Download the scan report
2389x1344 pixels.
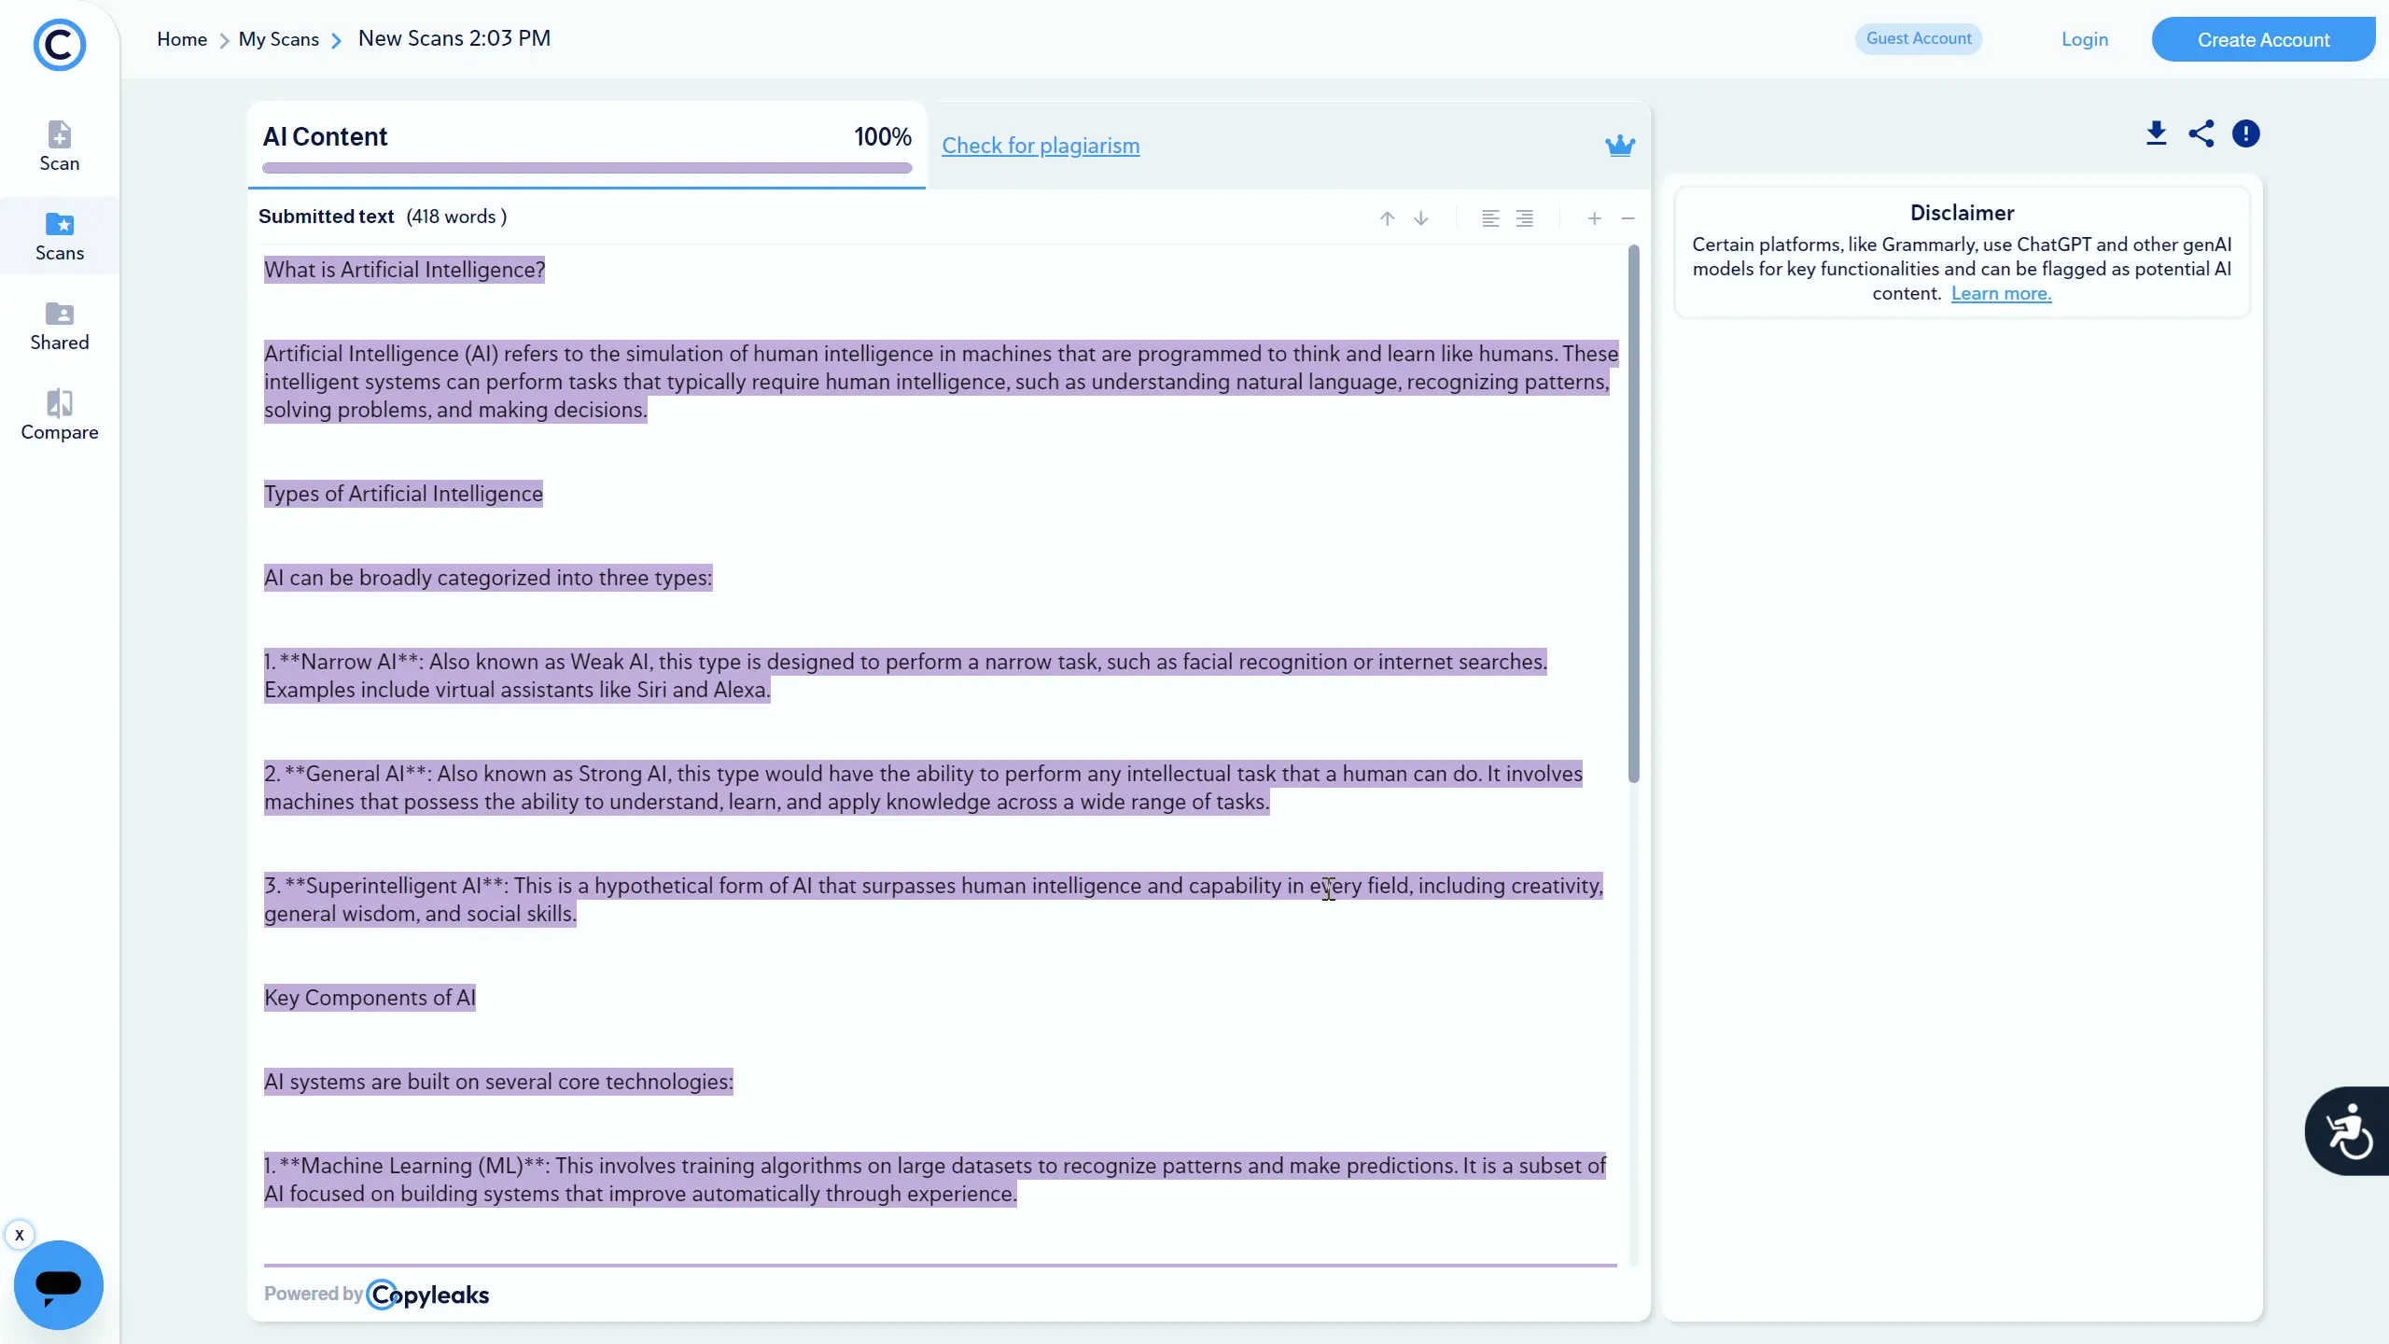click(2156, 133)
